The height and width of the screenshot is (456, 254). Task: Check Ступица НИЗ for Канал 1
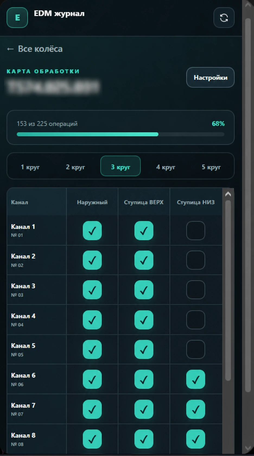point(196,231)
